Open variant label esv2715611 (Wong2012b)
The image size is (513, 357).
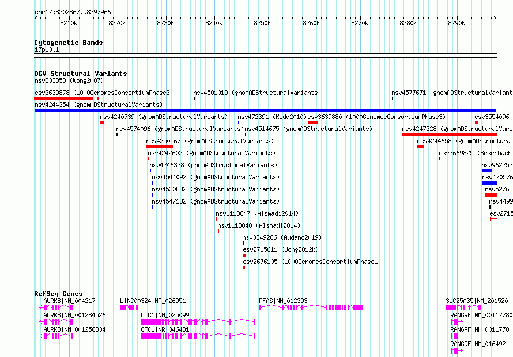point(281,249)
